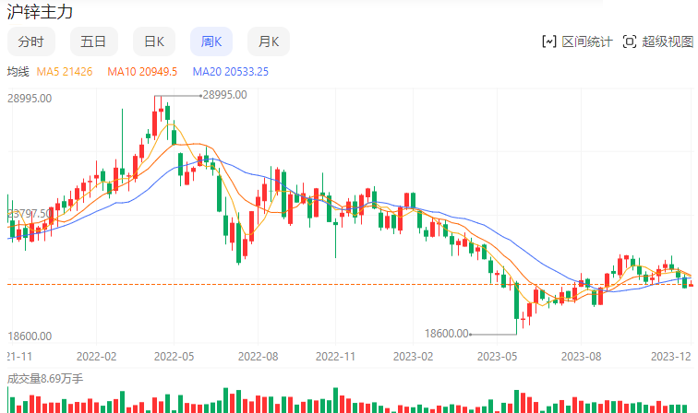
Task: Select the 2023-08 date on the time axis
Action: pos(582,356)
